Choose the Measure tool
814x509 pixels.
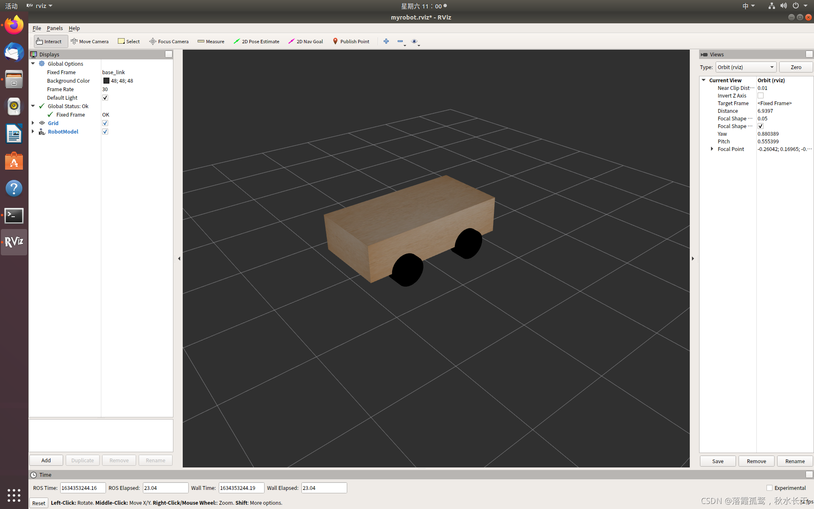tap(211, 42)
